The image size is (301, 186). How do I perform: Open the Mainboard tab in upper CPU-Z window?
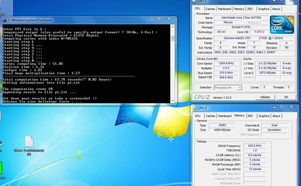point(225,9)
